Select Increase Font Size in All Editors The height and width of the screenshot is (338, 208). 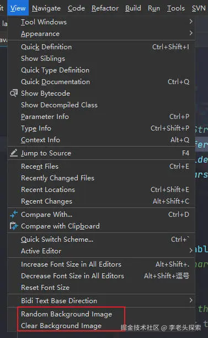click(102, 264)
